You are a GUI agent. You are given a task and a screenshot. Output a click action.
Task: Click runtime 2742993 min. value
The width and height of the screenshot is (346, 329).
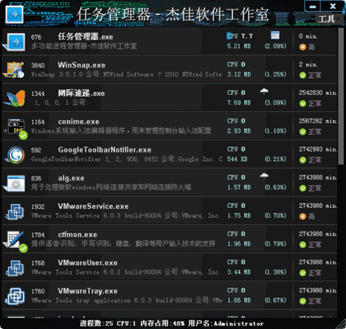[318, 149]
